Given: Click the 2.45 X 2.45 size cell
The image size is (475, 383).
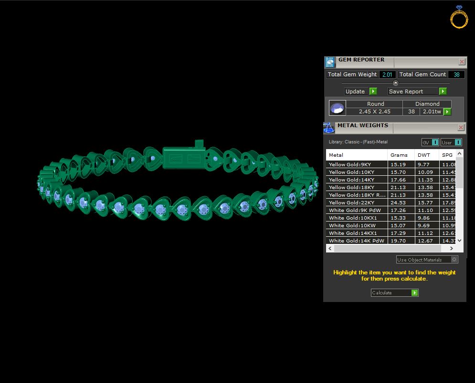Looking at the screenshot, I should coord(375,111).
